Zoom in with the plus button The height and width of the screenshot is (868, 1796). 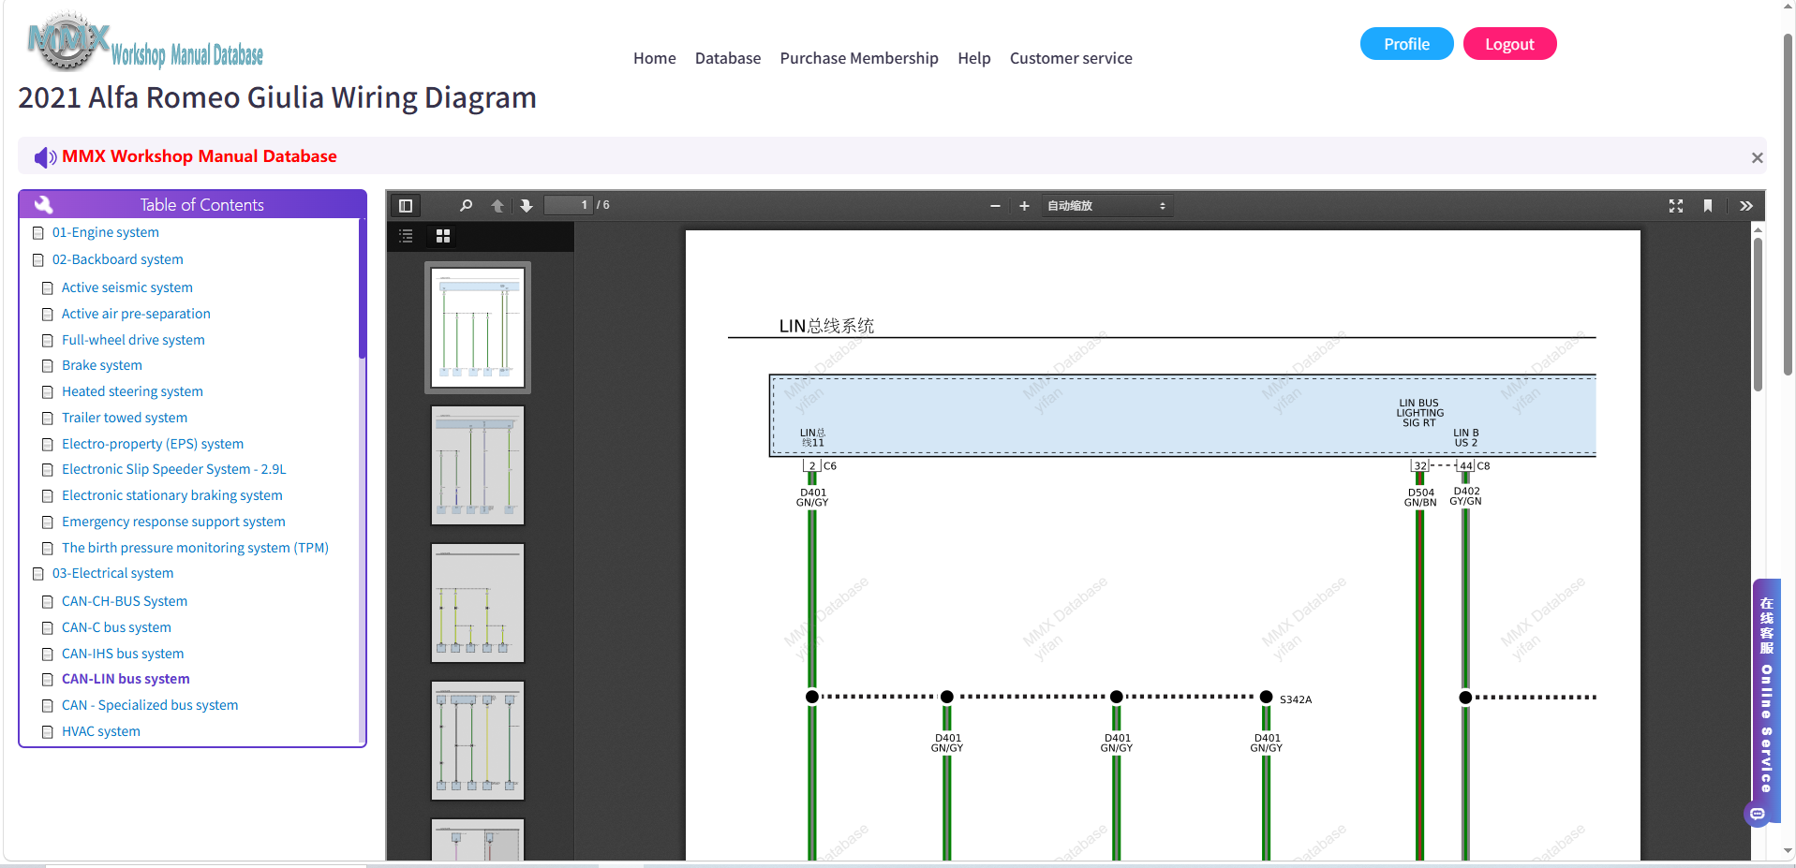1024,206
